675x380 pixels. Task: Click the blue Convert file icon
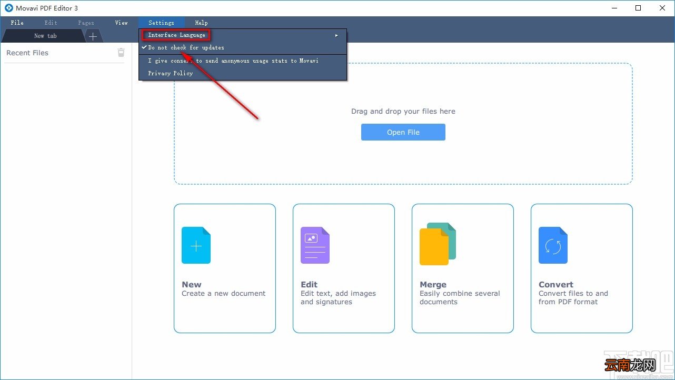(553, 245)
